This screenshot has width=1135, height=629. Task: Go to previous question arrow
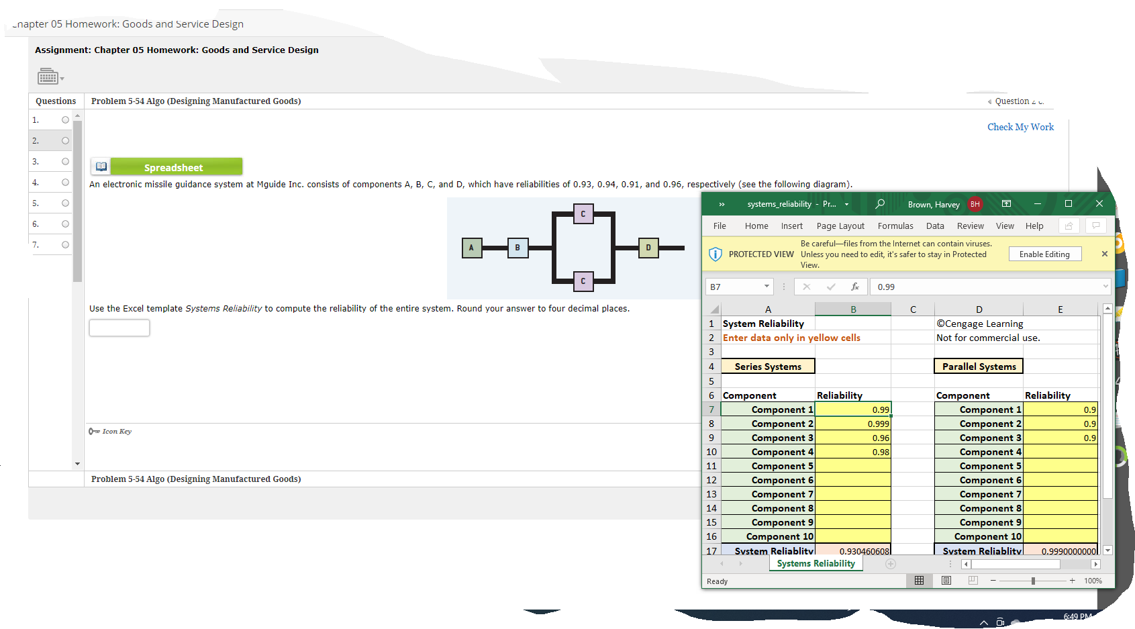tap(989, 102)
